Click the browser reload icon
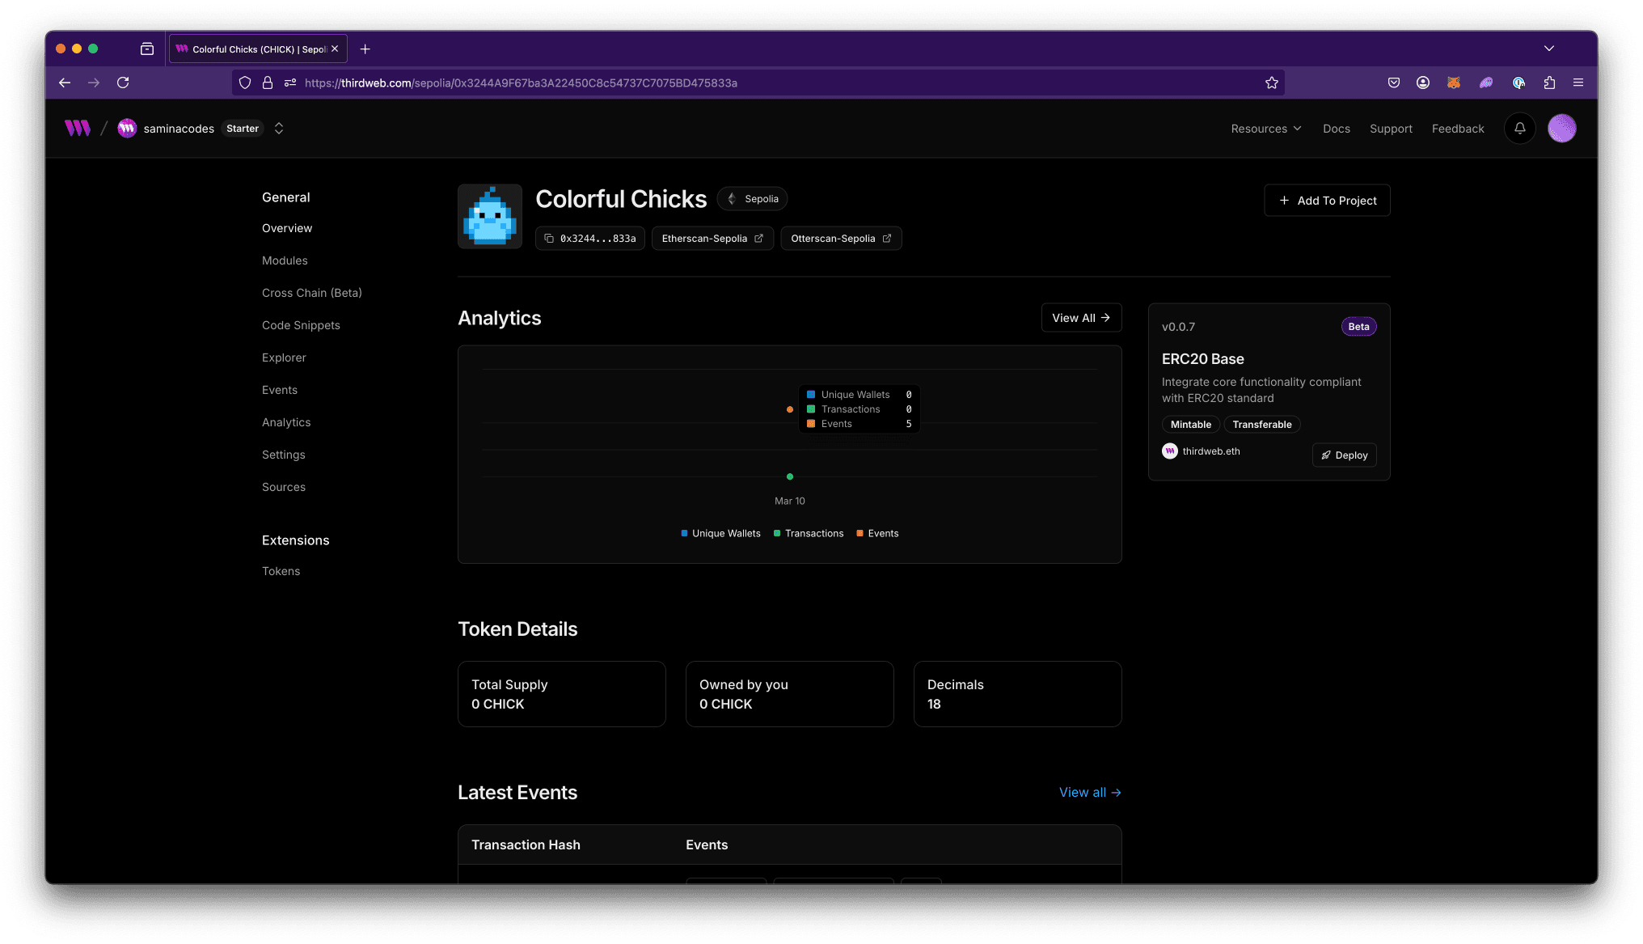This screenshot has width=1643, height=944. tap(123, 83)
